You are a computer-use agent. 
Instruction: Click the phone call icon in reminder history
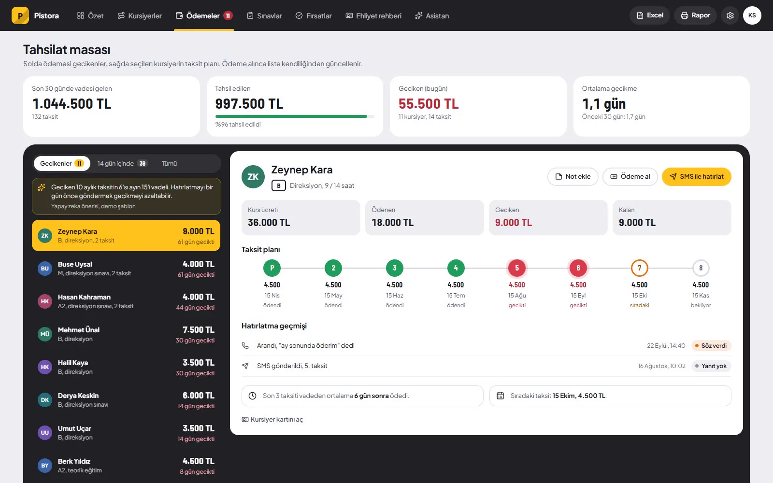pyautogui.click(x=245, y=346)
